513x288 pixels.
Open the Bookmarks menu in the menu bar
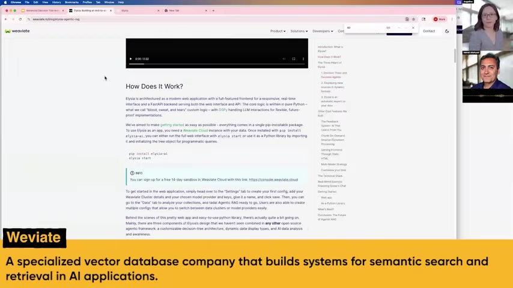tap(71, 2)
